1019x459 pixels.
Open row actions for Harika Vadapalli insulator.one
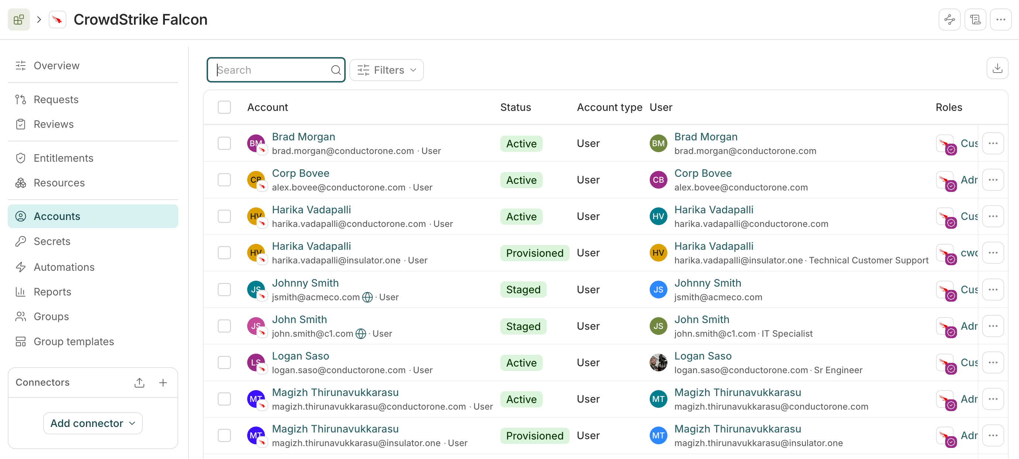[993, 253]
